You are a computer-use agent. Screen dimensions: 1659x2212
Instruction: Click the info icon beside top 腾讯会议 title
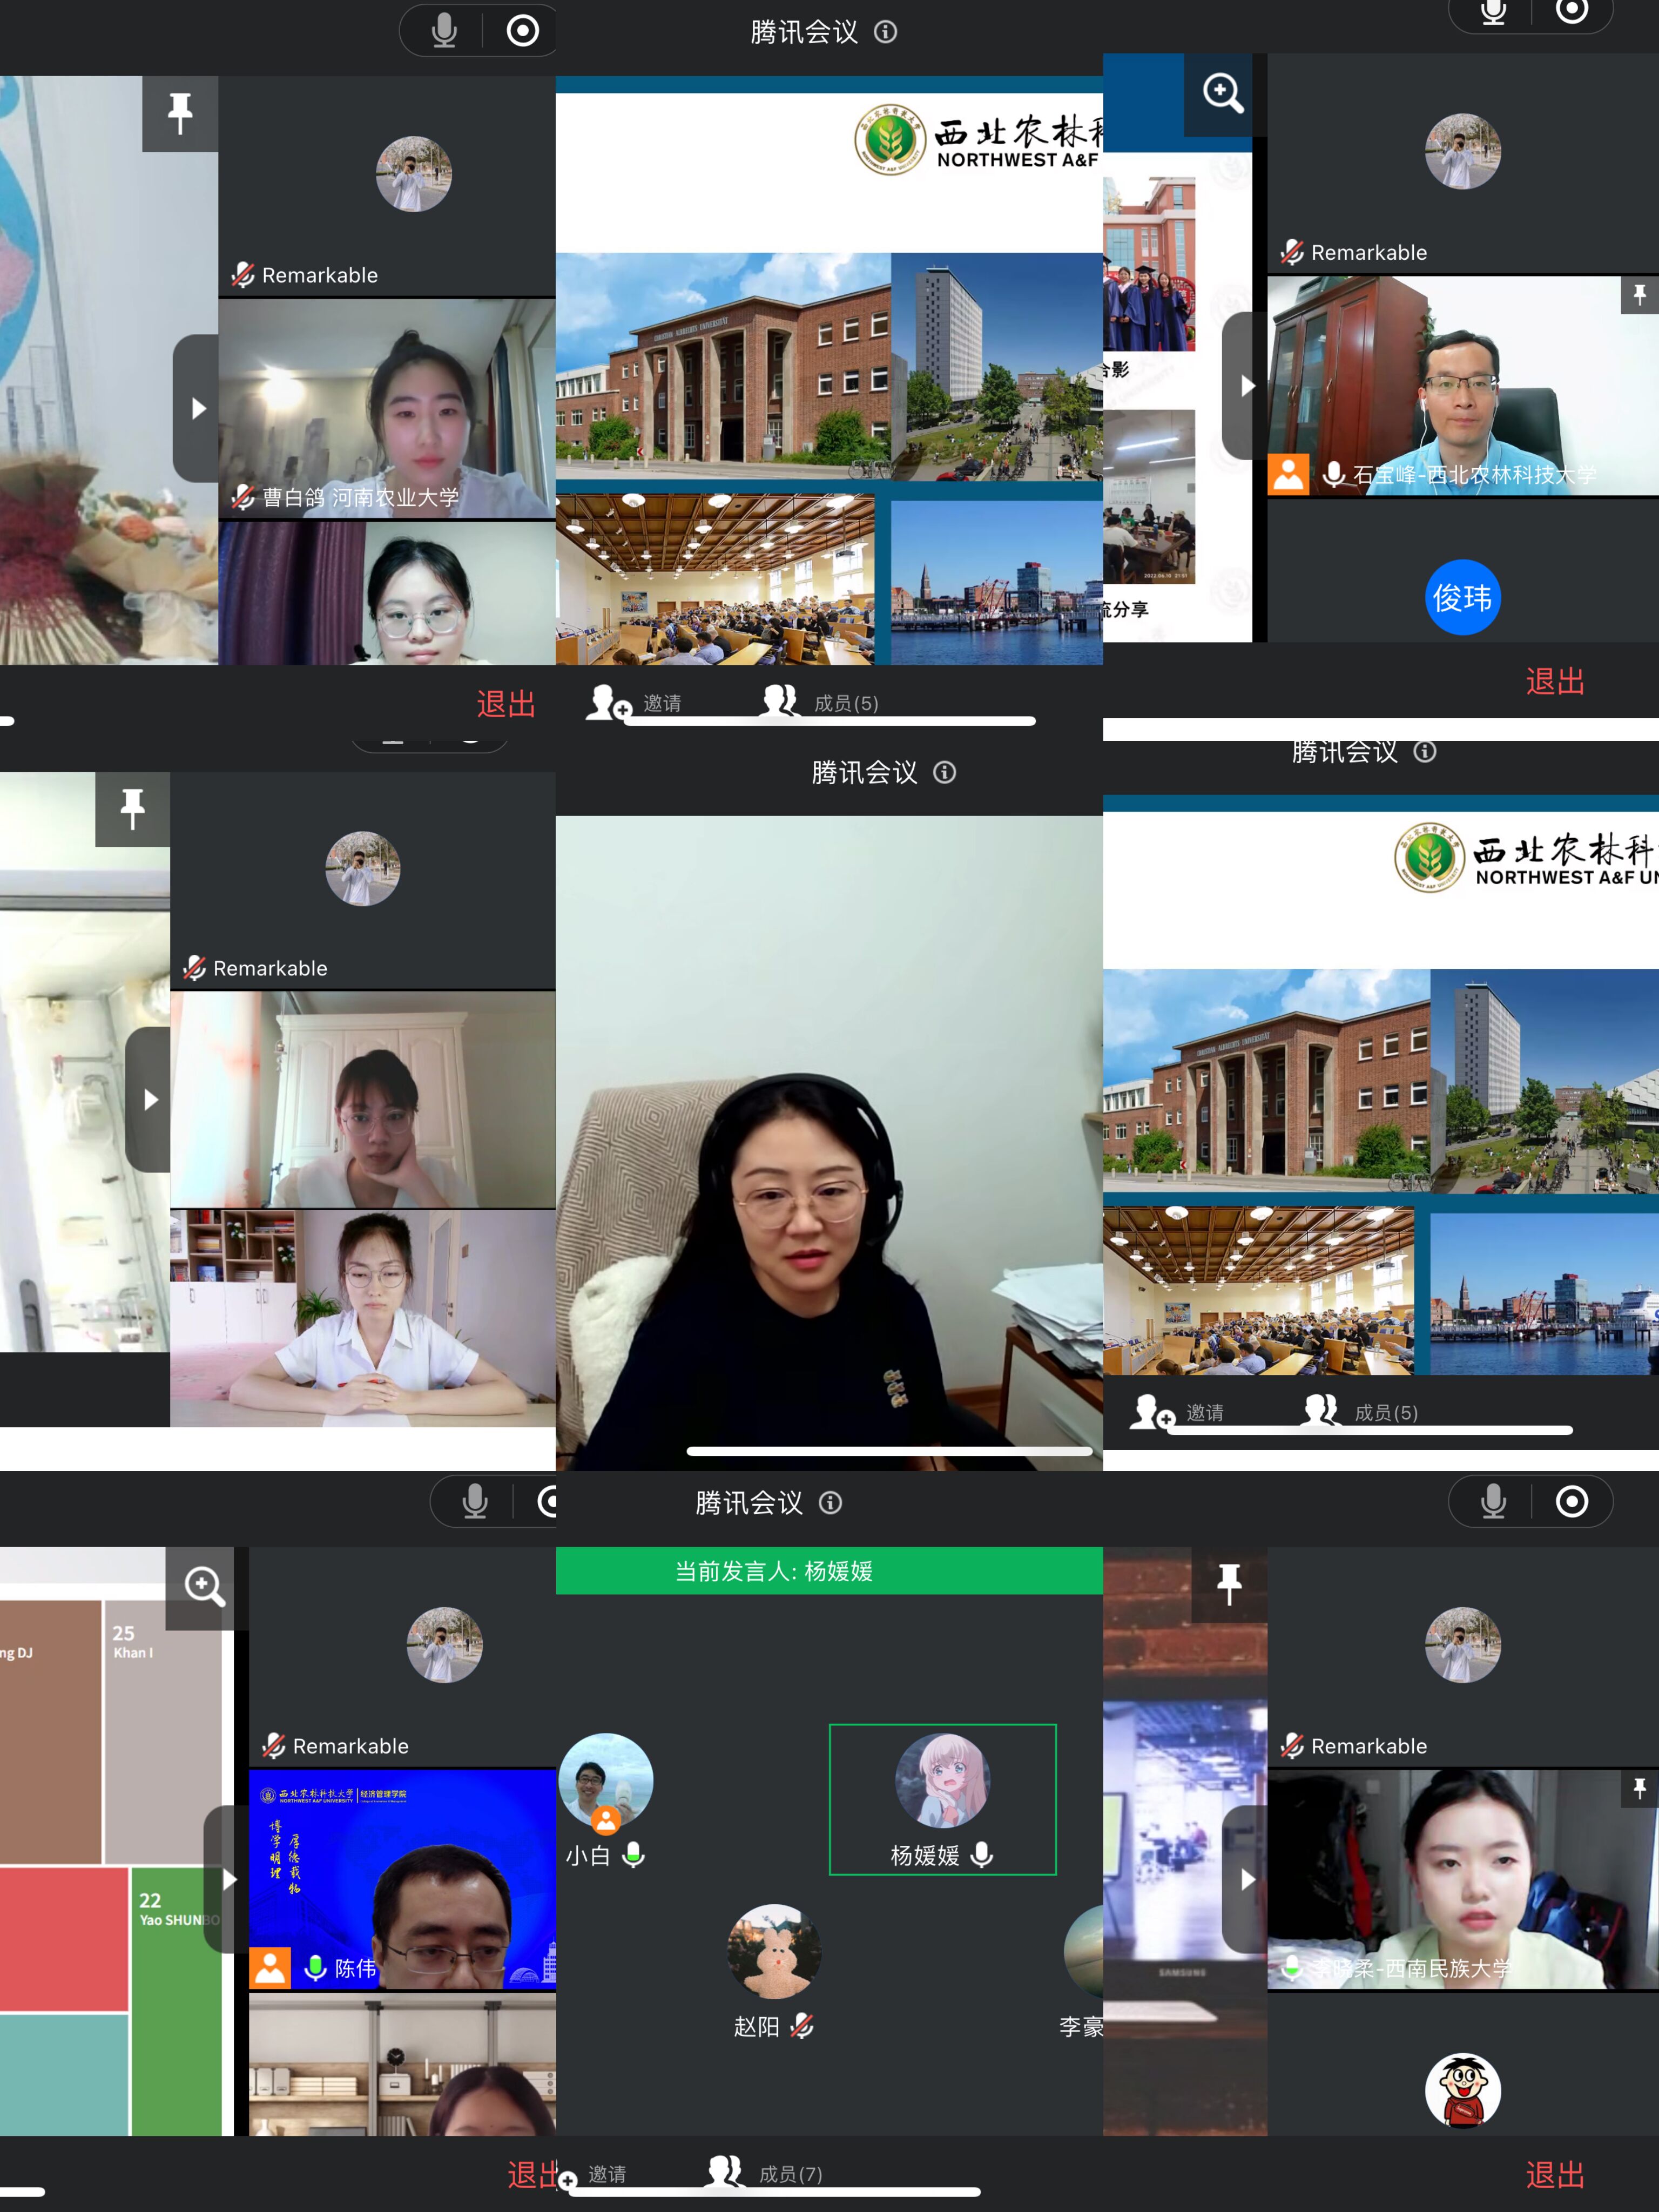tap(885, 32)
